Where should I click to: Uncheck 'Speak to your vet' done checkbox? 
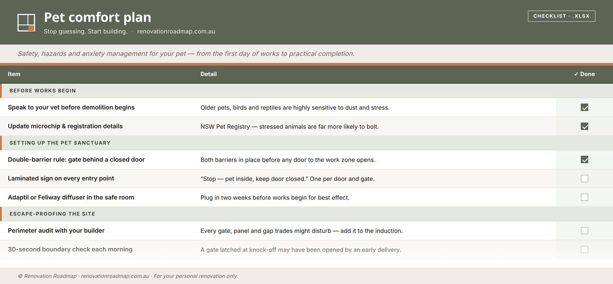click(585, 107)
